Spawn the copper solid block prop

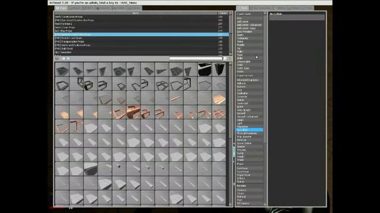click(x=133, y=112)
